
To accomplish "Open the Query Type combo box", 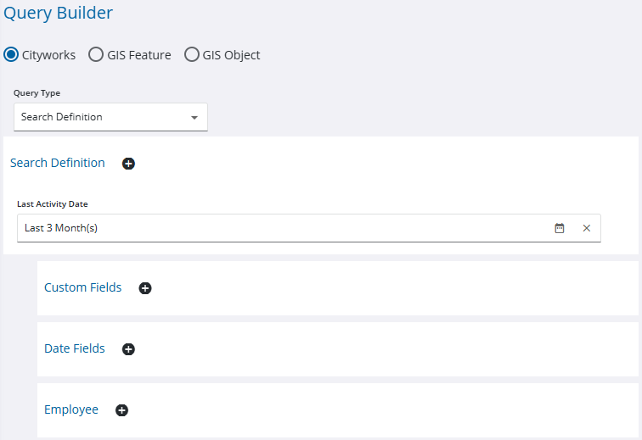I will (x=102, y=117).
